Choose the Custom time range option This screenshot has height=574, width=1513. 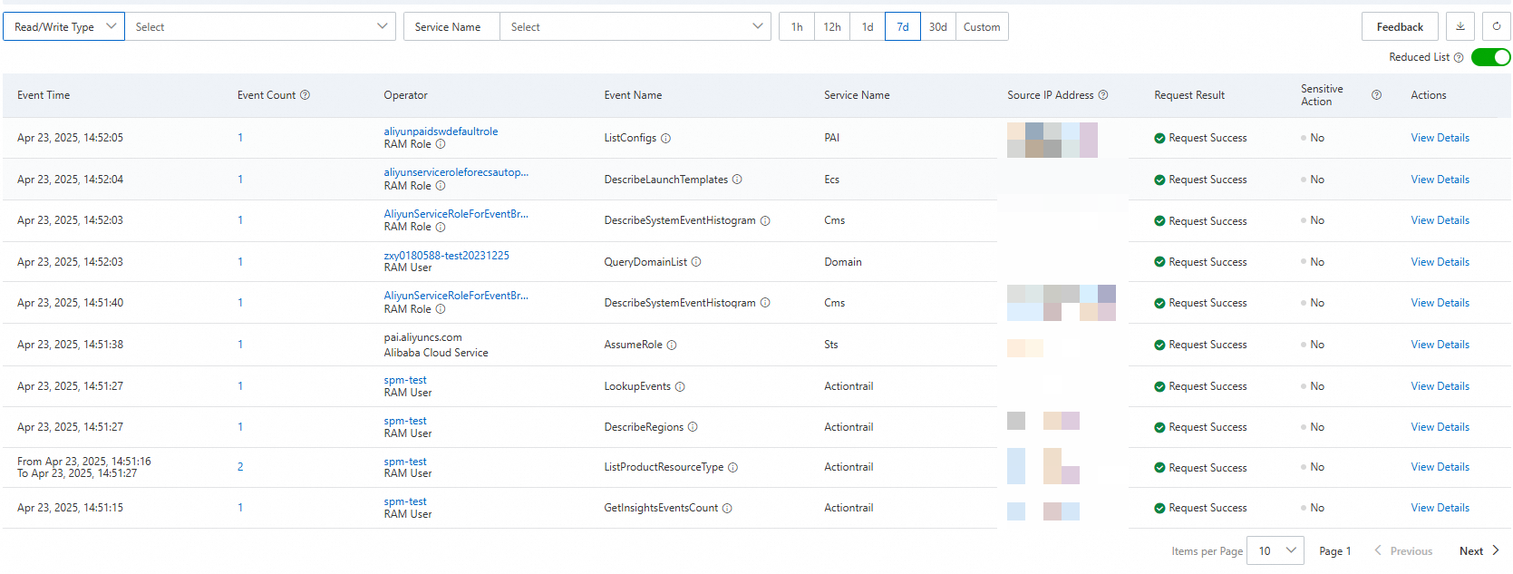[982, 27]
